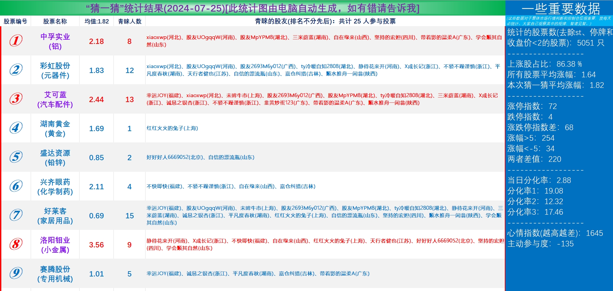Click the voter list for 兴齐眼药

(231, 186)
